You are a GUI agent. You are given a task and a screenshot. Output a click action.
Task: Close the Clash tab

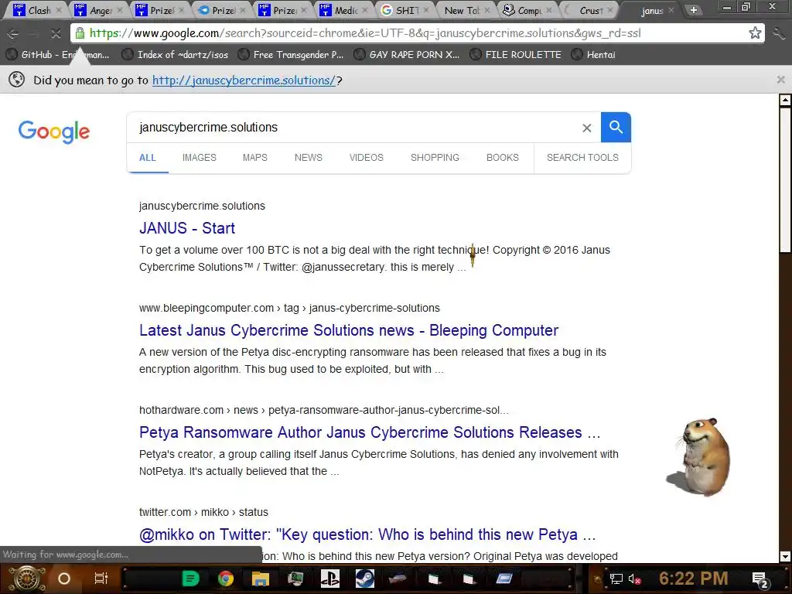[59, 9]
